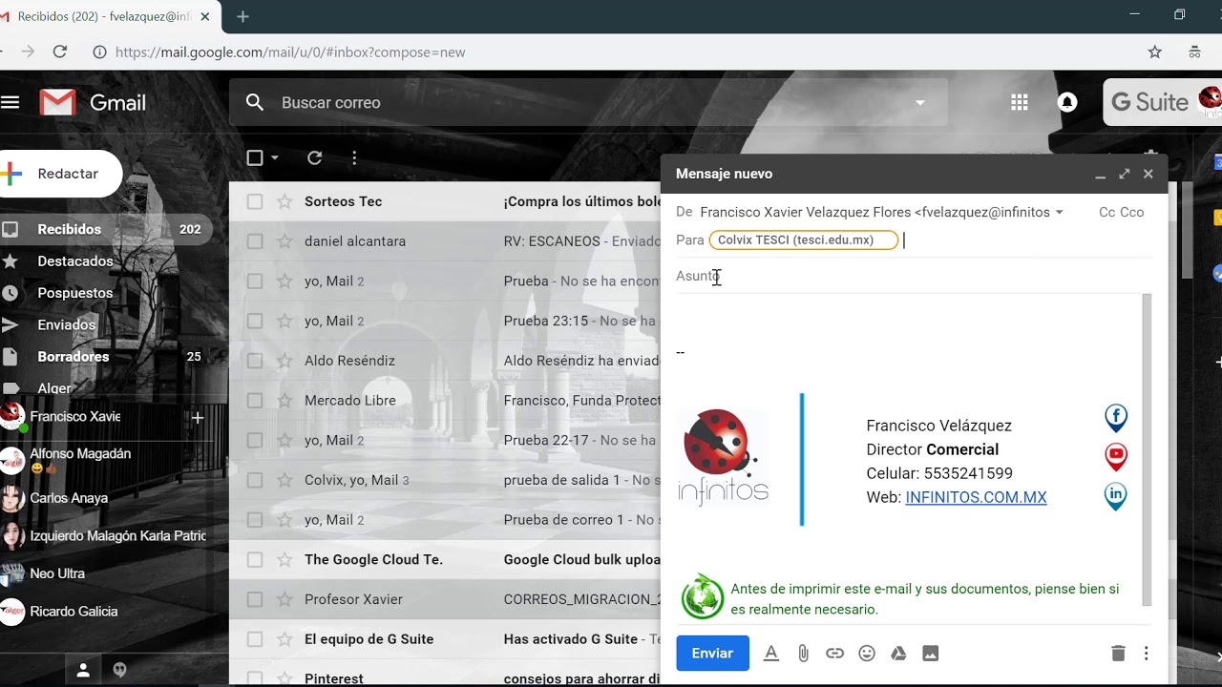The height and width of the screenshot is (687, 1222).
Task: Click the Buscar correo search field
Action: 587,102
